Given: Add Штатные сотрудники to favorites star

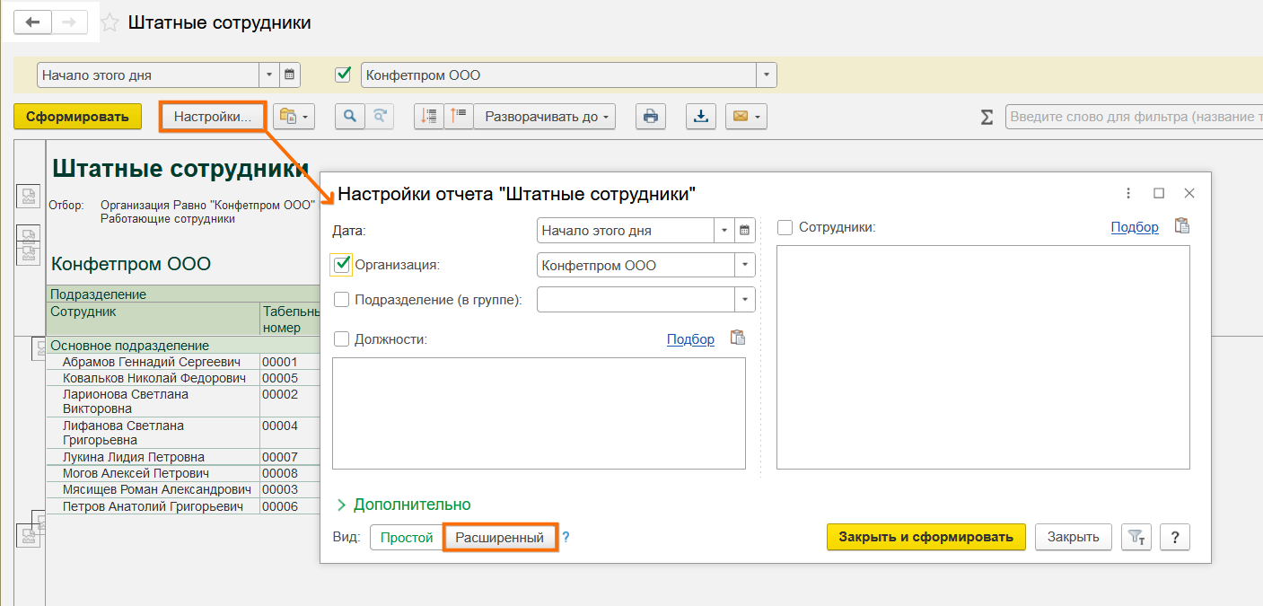Looking at the screenshot, I should click(x=110, y=23).
